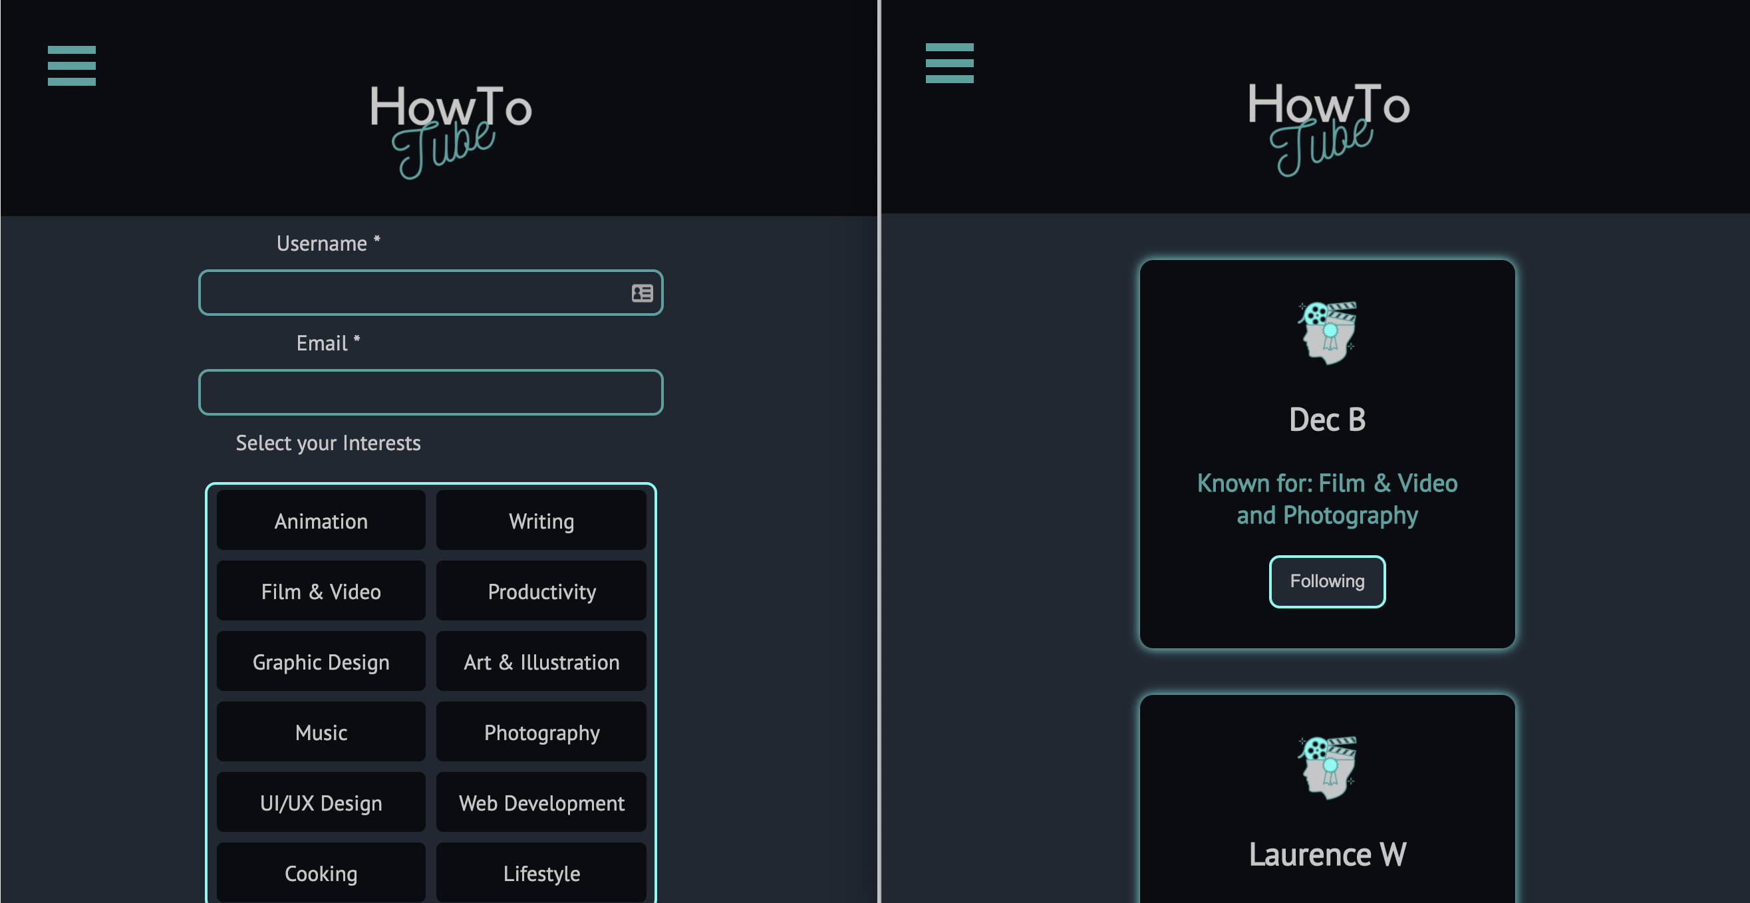Select the Music interest button
1750x903 pixels.
pyautogui.click(x=321, y=733)
